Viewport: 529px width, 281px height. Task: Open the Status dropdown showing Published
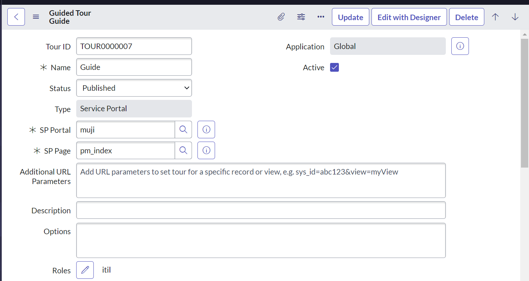(134, 88)
